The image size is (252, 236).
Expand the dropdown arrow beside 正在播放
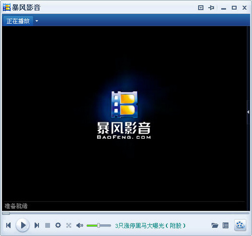click(37, 21)
